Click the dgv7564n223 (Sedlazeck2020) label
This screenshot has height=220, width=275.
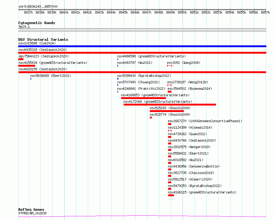44,56
